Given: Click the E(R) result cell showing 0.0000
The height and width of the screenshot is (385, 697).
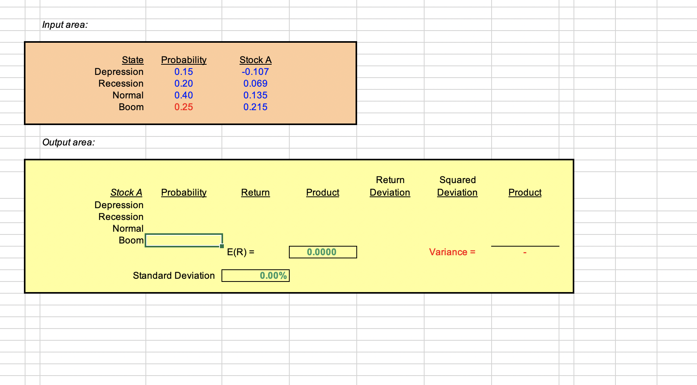Looking at the screenshot, I should (323, 252).
